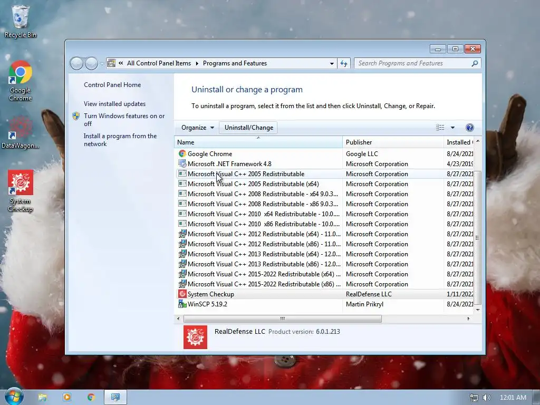Open the Recycle Bin desktop icon
The height and width of the screenshot is (405, 540).
20,21
